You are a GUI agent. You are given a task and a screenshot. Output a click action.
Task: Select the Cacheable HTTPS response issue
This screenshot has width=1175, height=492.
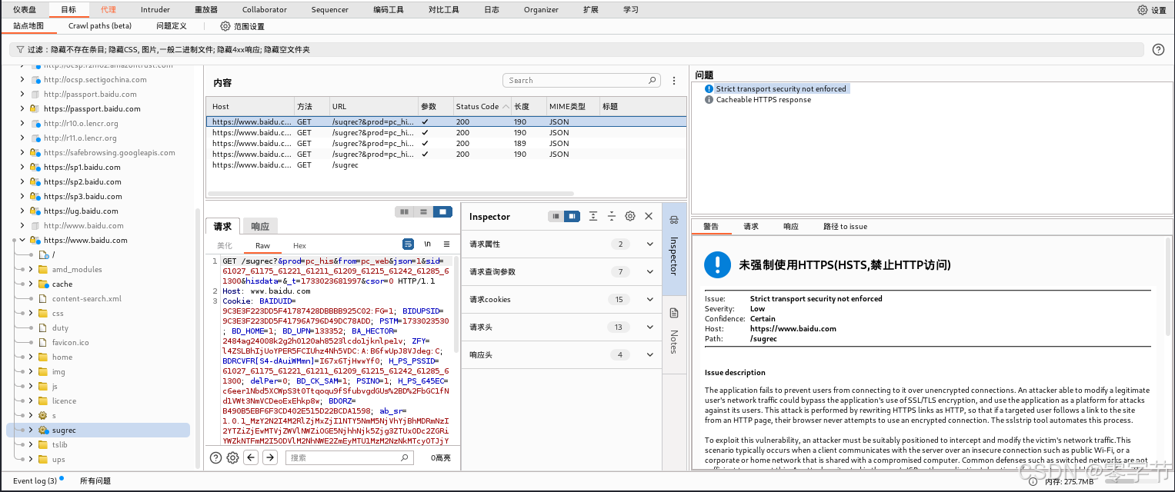coord(763,100)
